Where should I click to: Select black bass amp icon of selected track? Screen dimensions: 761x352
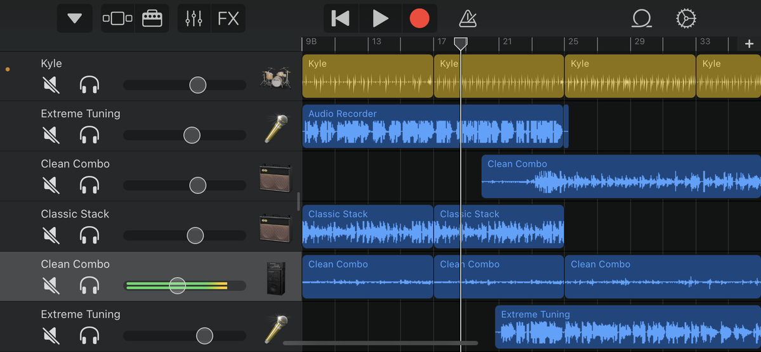pyautogui.click(x=276, y=278)
